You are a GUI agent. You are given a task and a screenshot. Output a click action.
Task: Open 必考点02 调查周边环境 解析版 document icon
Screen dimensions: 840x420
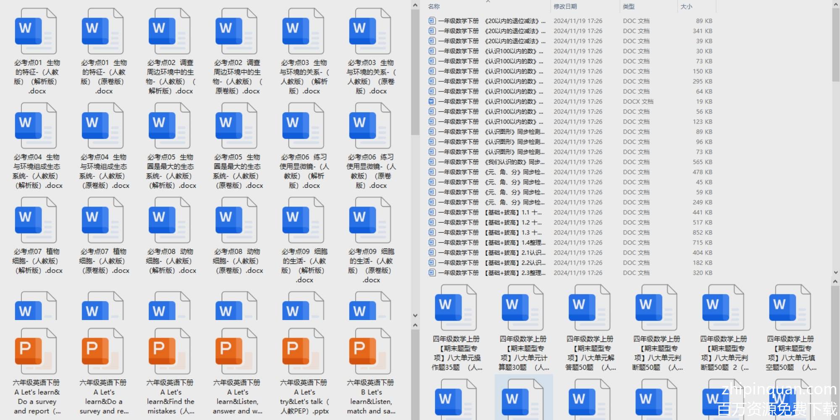point(169,31)
